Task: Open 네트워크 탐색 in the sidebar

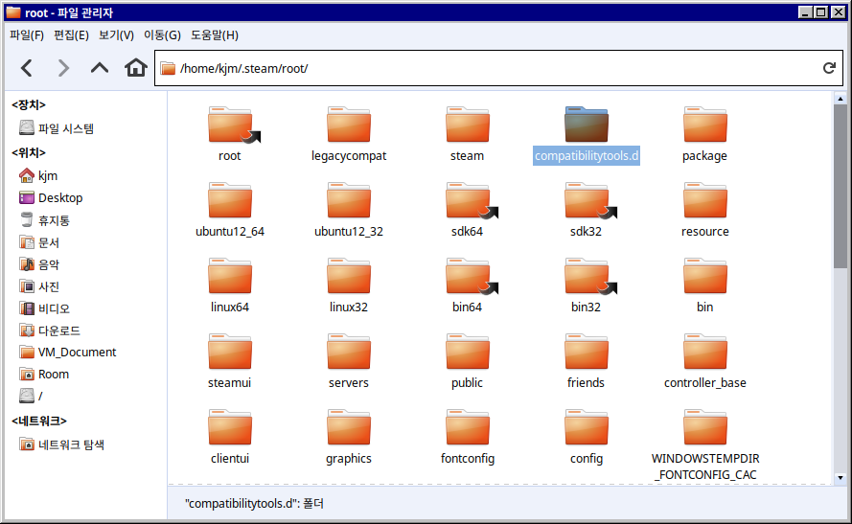Action: click(x=61, y=444)
